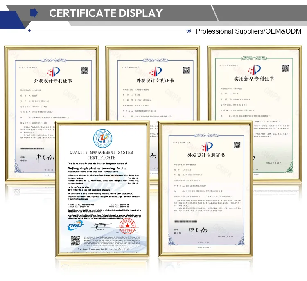Screen dimensions: 307x281
Task: Click the director signature on the bottom-right certificate
Action: click(198, 230)
